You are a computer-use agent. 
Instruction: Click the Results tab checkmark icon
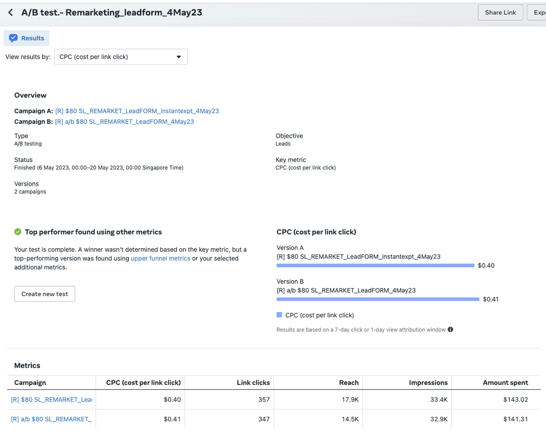(x=14, y=38)
